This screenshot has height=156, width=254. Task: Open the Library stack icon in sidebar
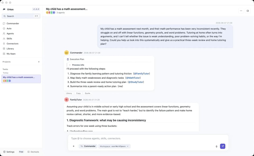pos(4,49)
